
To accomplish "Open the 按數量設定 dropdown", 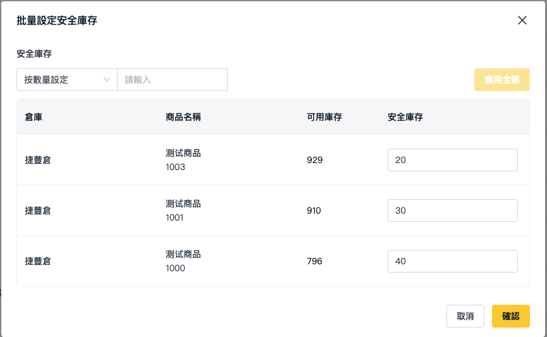I will pyautogui.click(x=67, y=80).
